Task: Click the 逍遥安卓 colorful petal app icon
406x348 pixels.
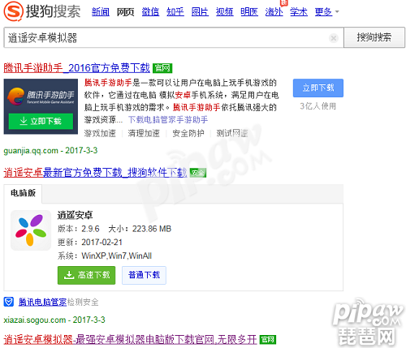Action: pos(31,230)
